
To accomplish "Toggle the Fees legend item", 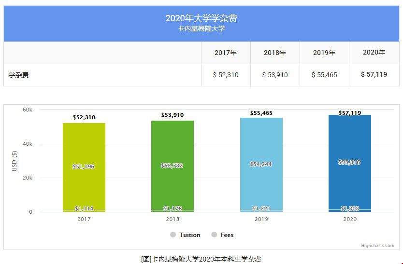I will coord(222,235).
